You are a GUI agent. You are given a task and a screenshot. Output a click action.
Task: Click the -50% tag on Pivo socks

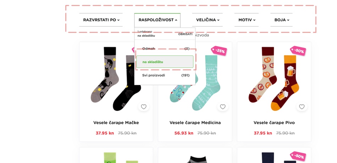(298, 51)
